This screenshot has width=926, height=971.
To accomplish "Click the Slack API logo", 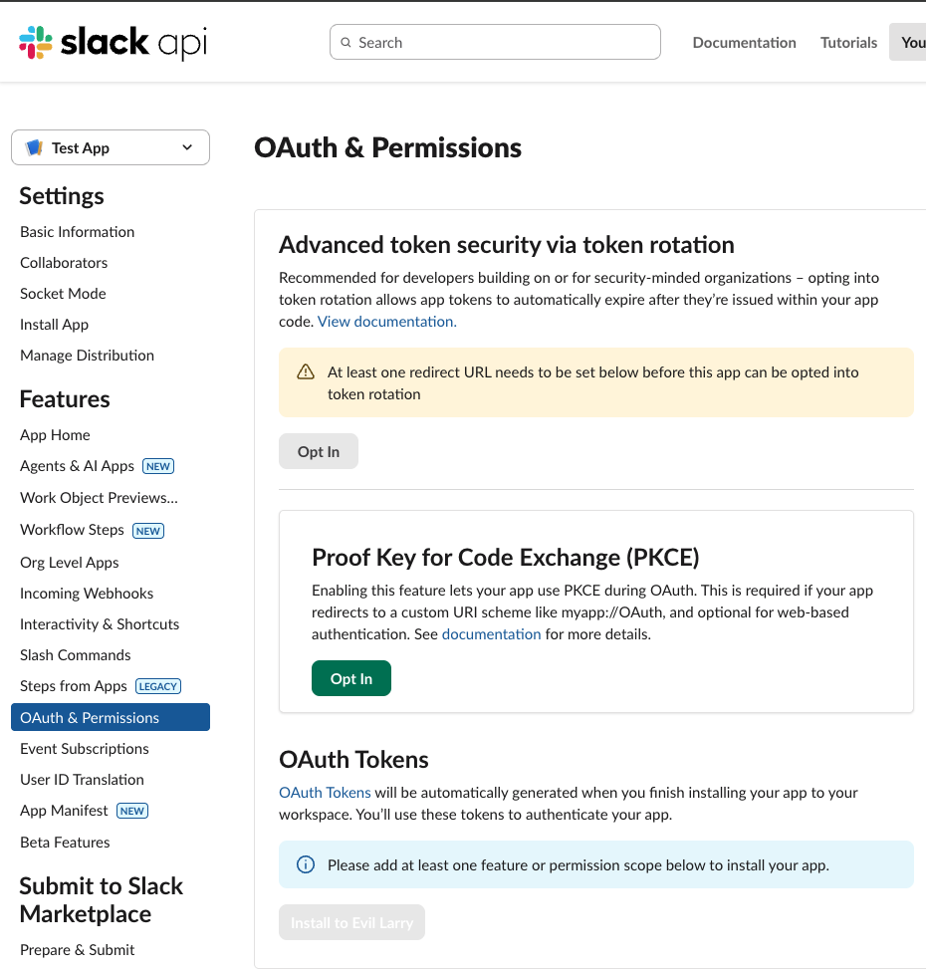I will pos(113,43).
